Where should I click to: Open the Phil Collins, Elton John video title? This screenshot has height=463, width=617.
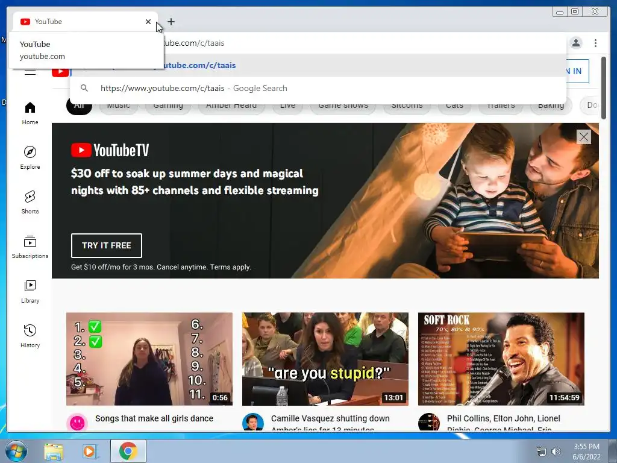504,423
